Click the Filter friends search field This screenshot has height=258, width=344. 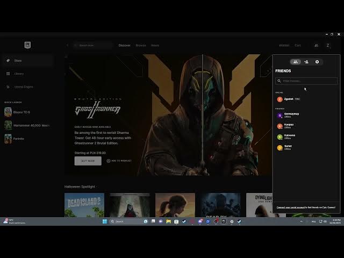coord(306,81)
